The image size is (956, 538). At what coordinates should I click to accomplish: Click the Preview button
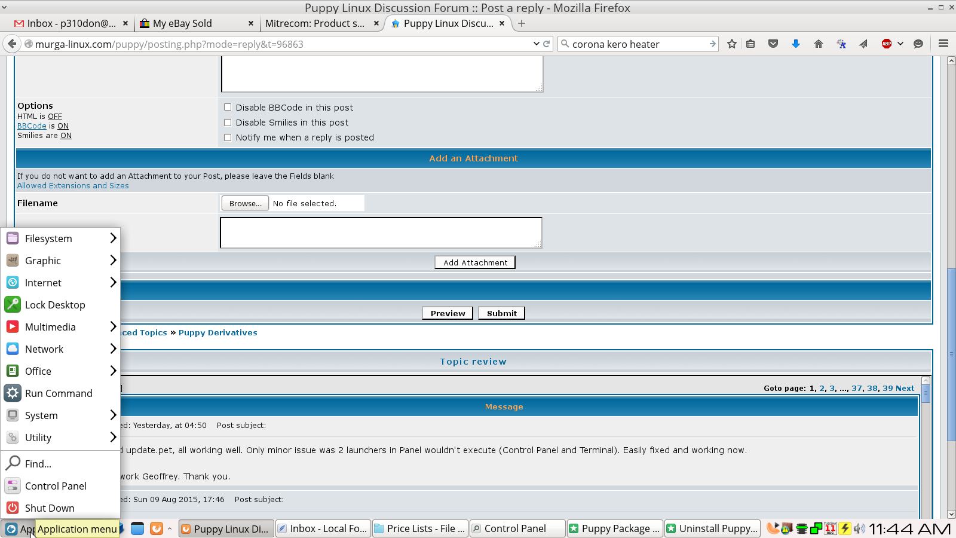coord(448,313)
